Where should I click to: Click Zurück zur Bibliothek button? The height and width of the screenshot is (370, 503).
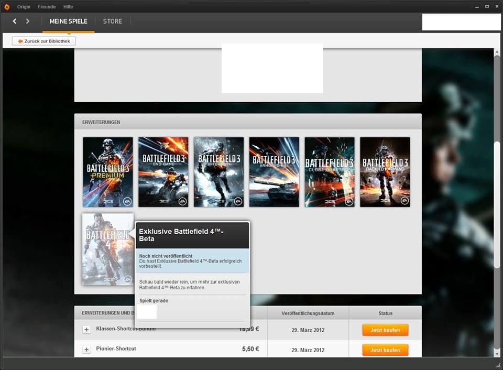pos(44,41)
